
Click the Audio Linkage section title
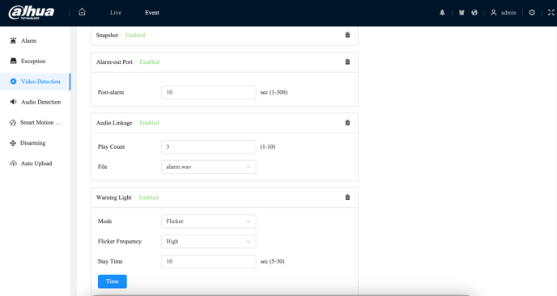(114, 123)
